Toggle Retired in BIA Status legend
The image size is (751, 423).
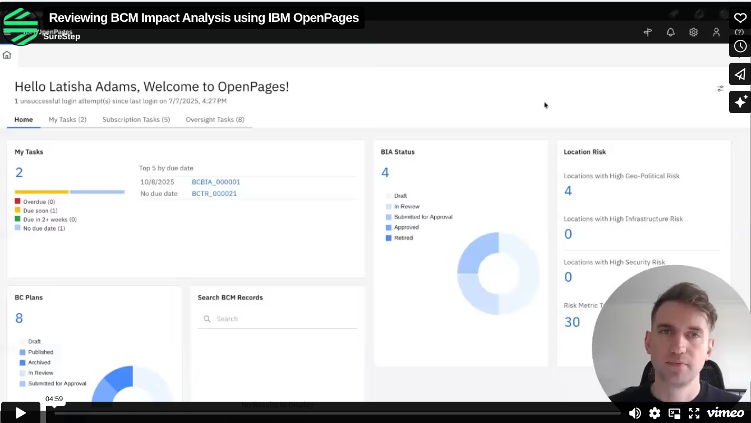tap(399, 238)
